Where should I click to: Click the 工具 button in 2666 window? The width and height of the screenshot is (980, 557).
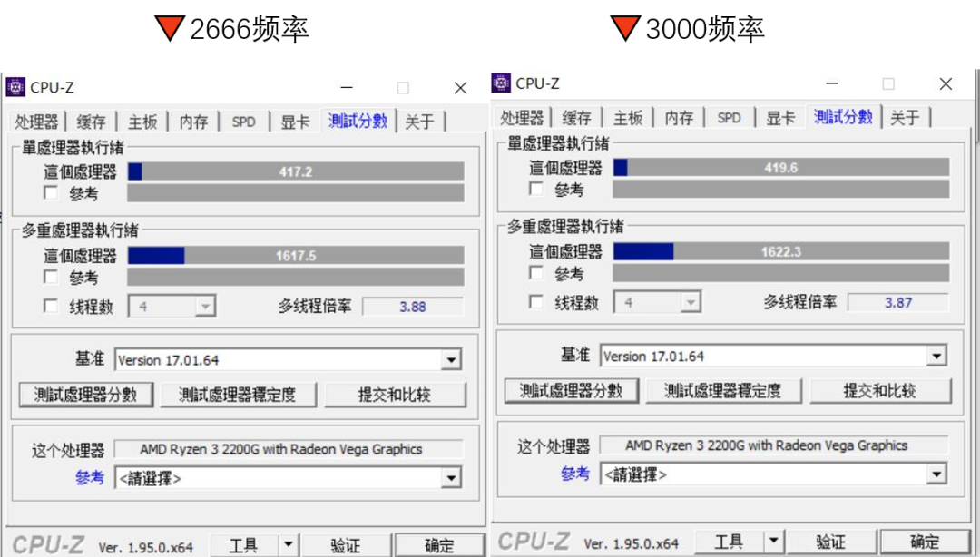[244, 545]
